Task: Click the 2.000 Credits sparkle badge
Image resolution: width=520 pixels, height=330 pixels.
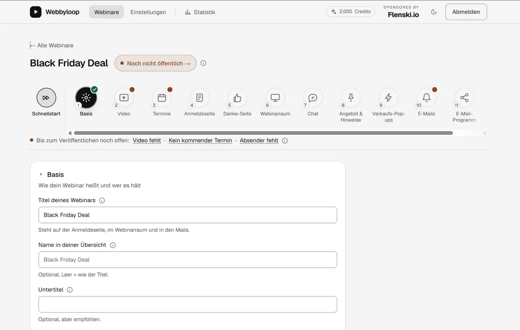Action: [351, 12]
